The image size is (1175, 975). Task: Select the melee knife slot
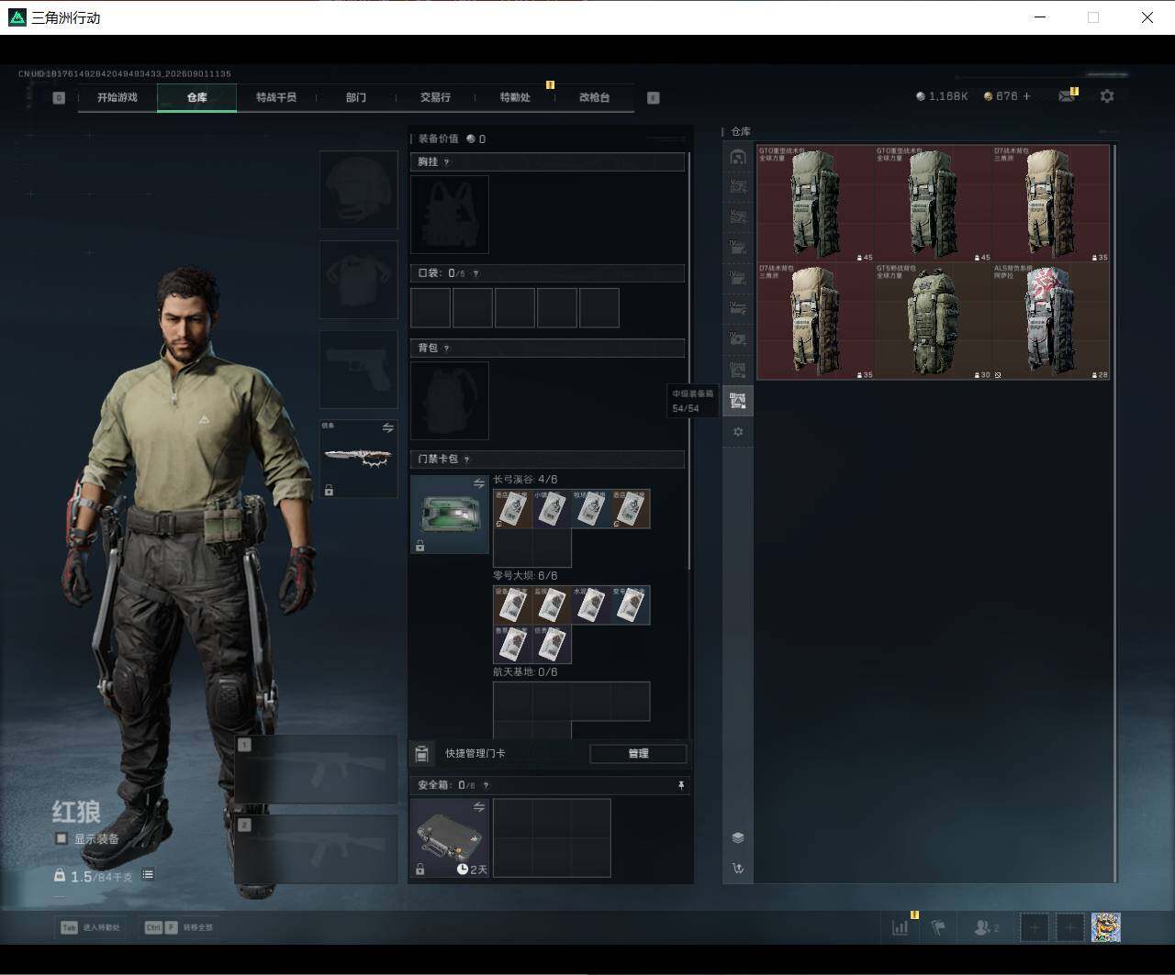tap(358, 459)
